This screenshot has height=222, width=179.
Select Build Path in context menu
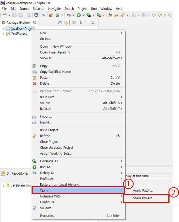(78, 97)
